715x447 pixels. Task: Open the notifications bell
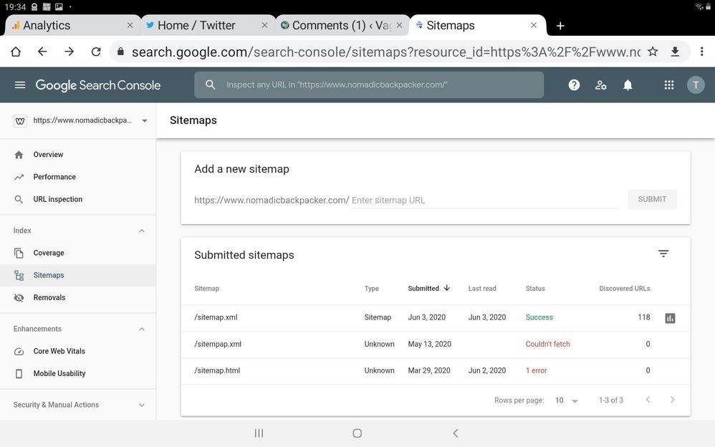coord(628,85)
